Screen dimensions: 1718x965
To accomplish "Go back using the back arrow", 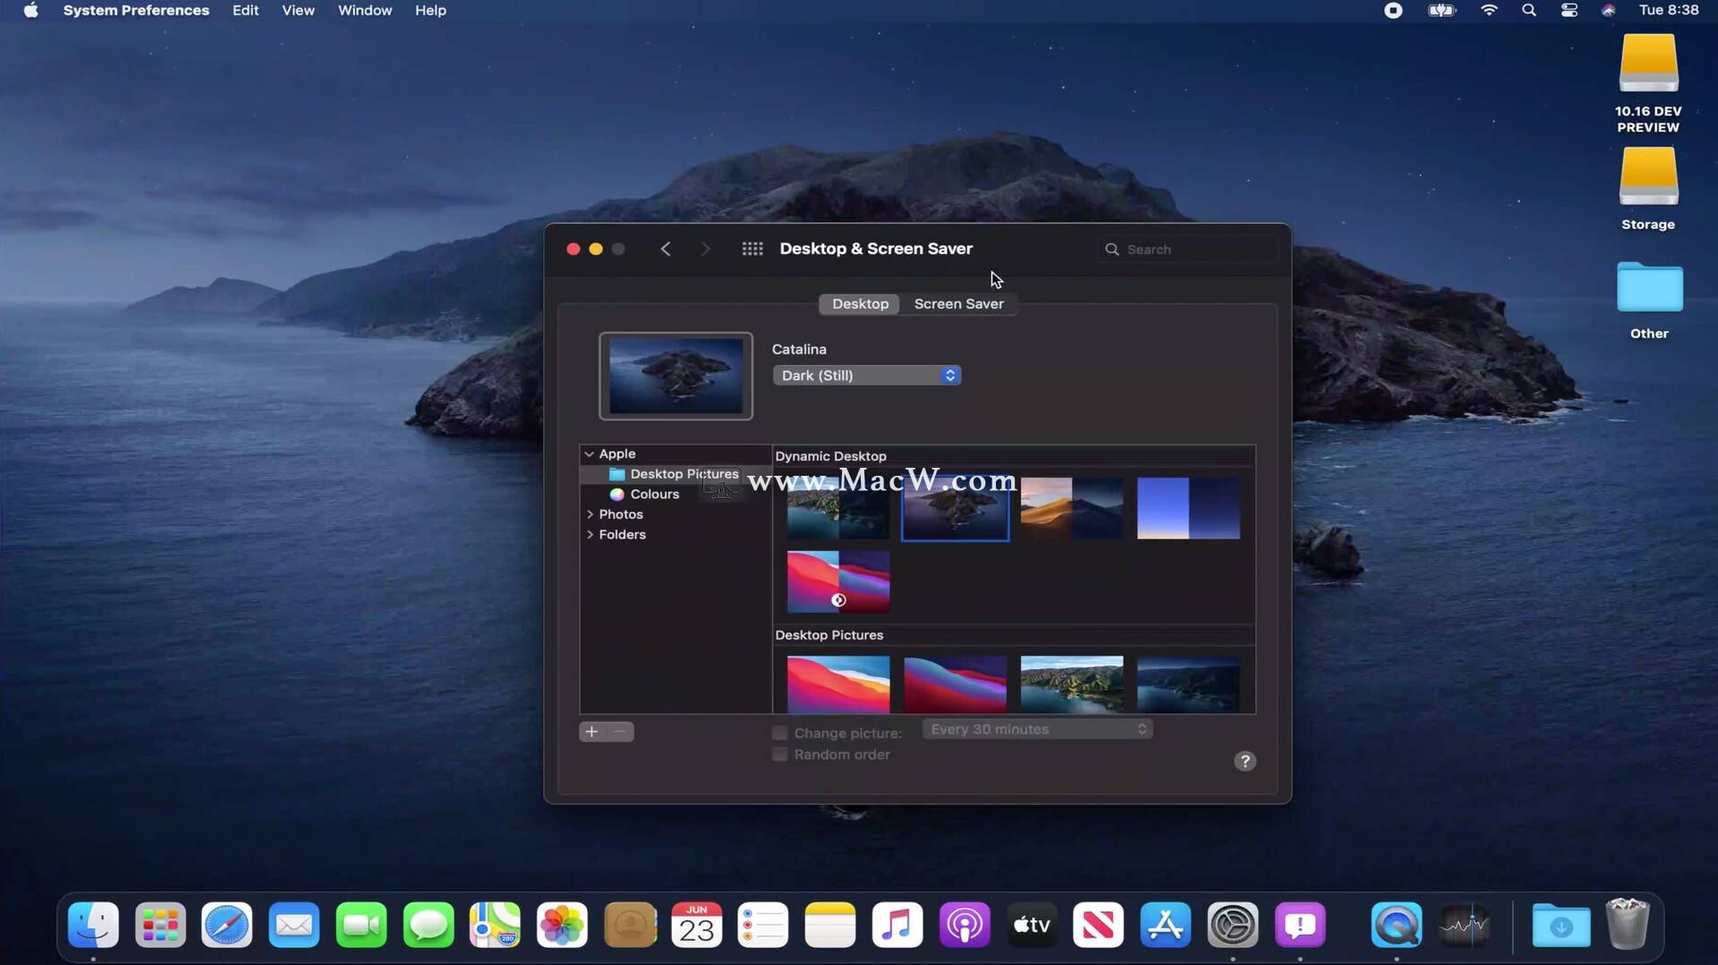I will (x=665, y=249).
